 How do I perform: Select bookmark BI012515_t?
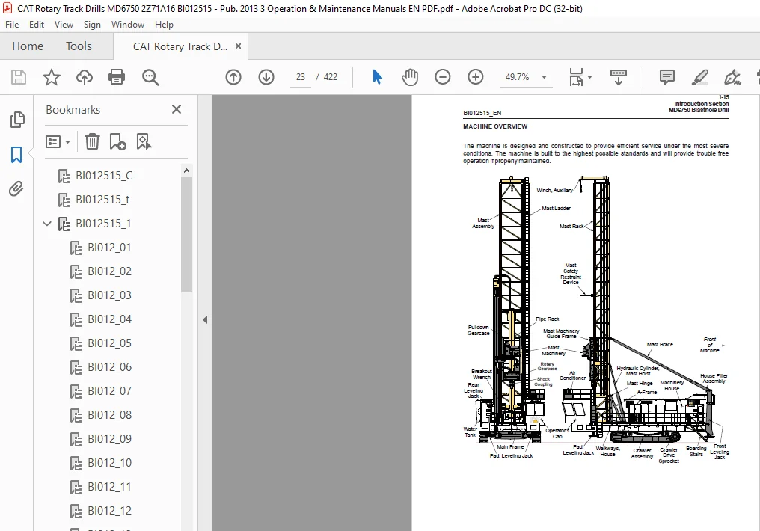(x=102, y=200)
